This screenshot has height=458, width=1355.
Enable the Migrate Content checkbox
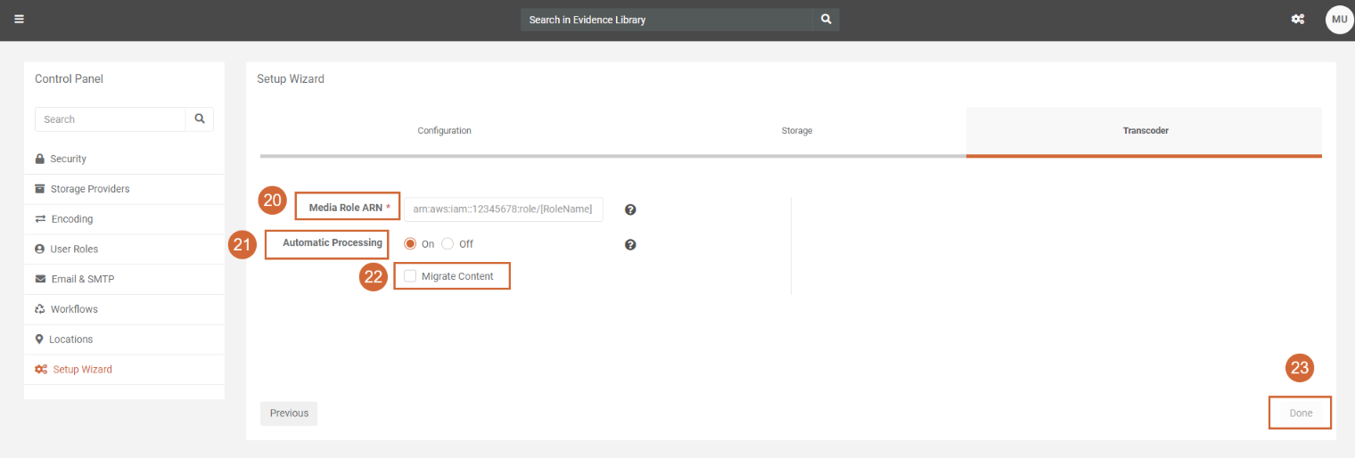410,276
